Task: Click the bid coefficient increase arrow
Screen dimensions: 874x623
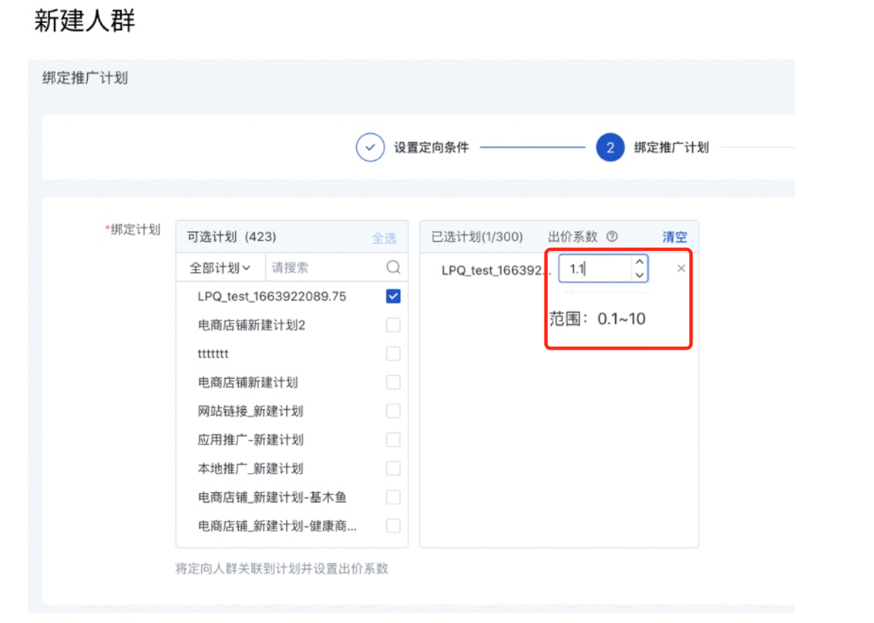Action: click(x=639, y=263)
